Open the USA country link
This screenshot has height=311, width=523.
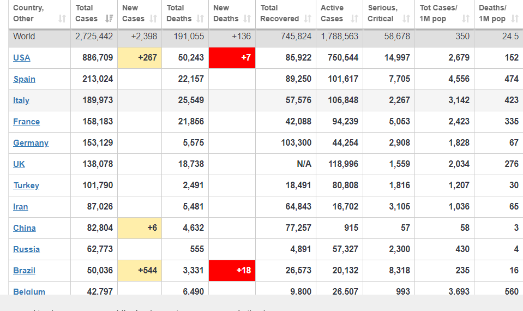point(22,58)
